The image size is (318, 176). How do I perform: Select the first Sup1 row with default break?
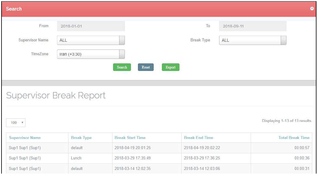(25, 148)
